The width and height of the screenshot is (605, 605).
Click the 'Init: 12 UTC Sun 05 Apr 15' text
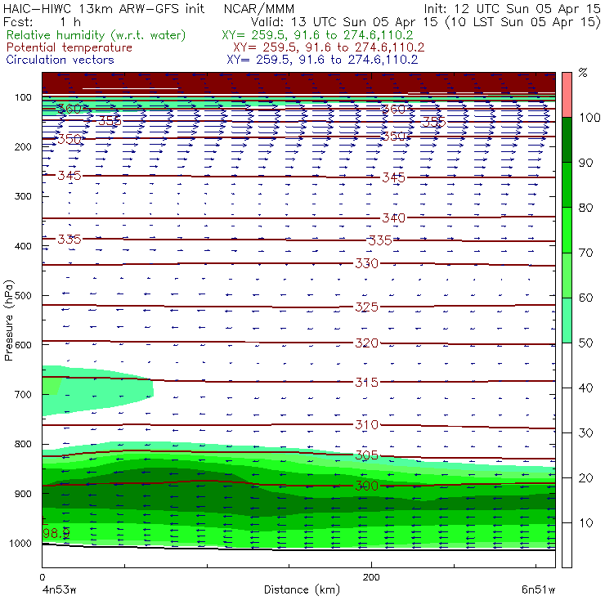tap(512, 9)
